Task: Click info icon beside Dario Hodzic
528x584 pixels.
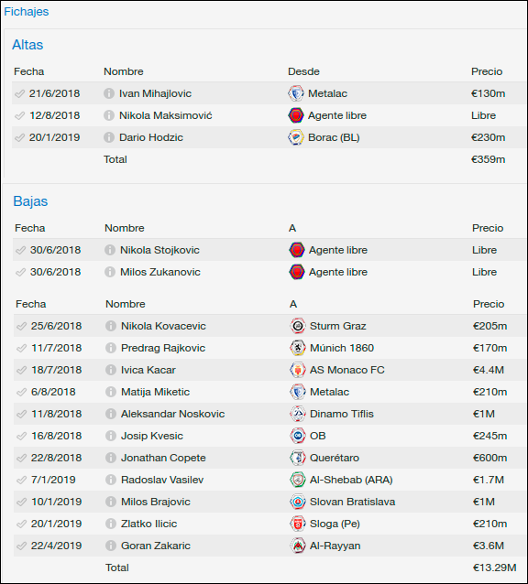Action: [x=109, y=137]
